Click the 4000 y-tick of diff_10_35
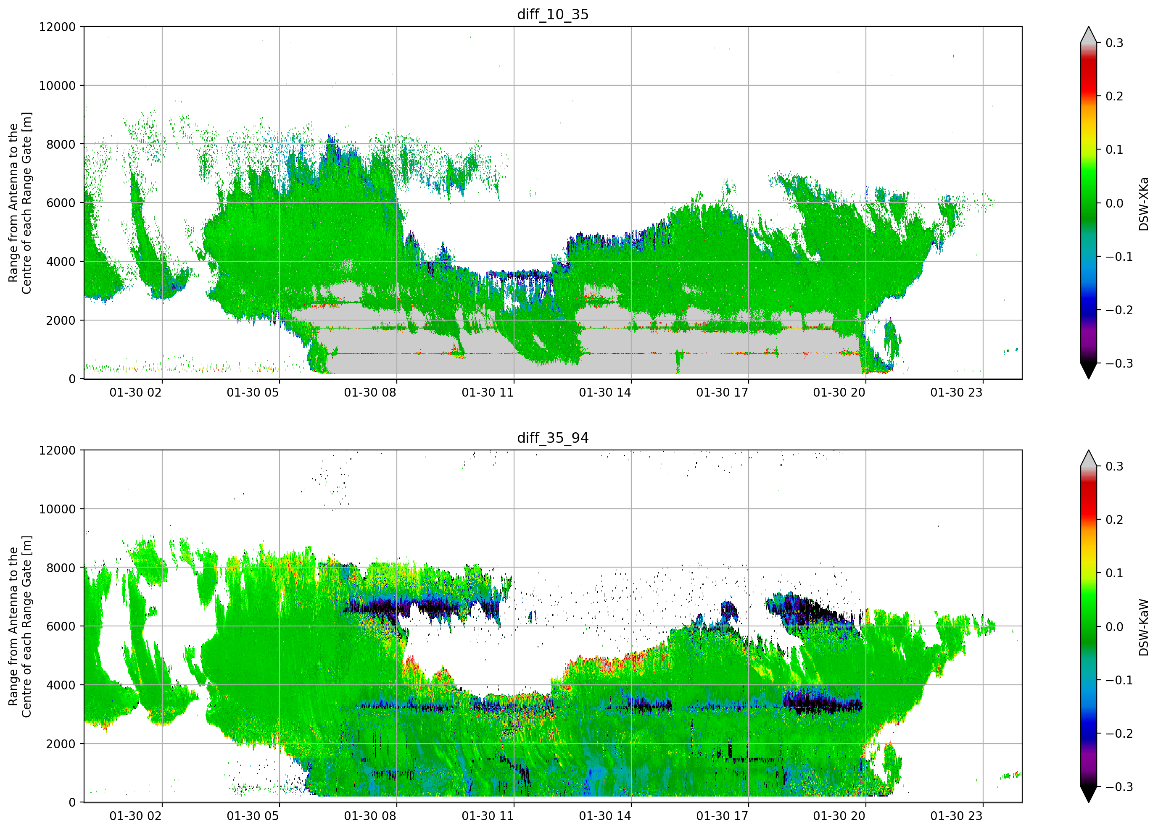 [61, 262]
